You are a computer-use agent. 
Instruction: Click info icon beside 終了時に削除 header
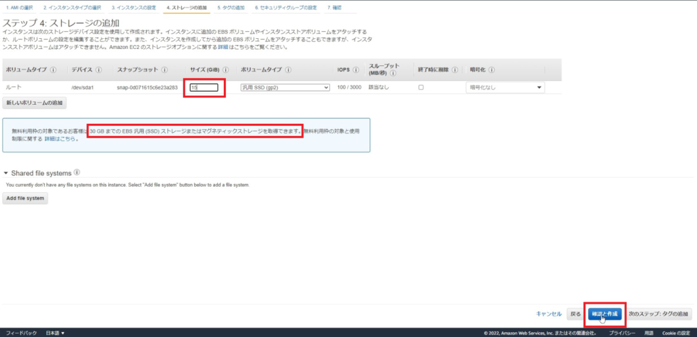454,70
